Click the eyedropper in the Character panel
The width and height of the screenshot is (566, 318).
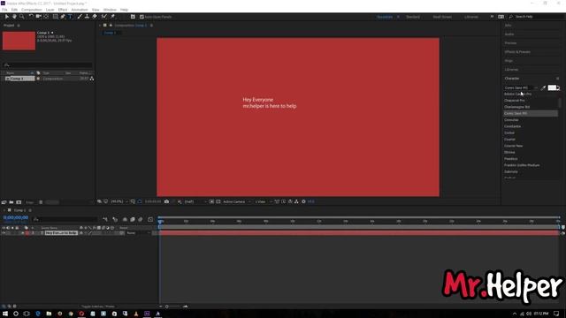543,87
